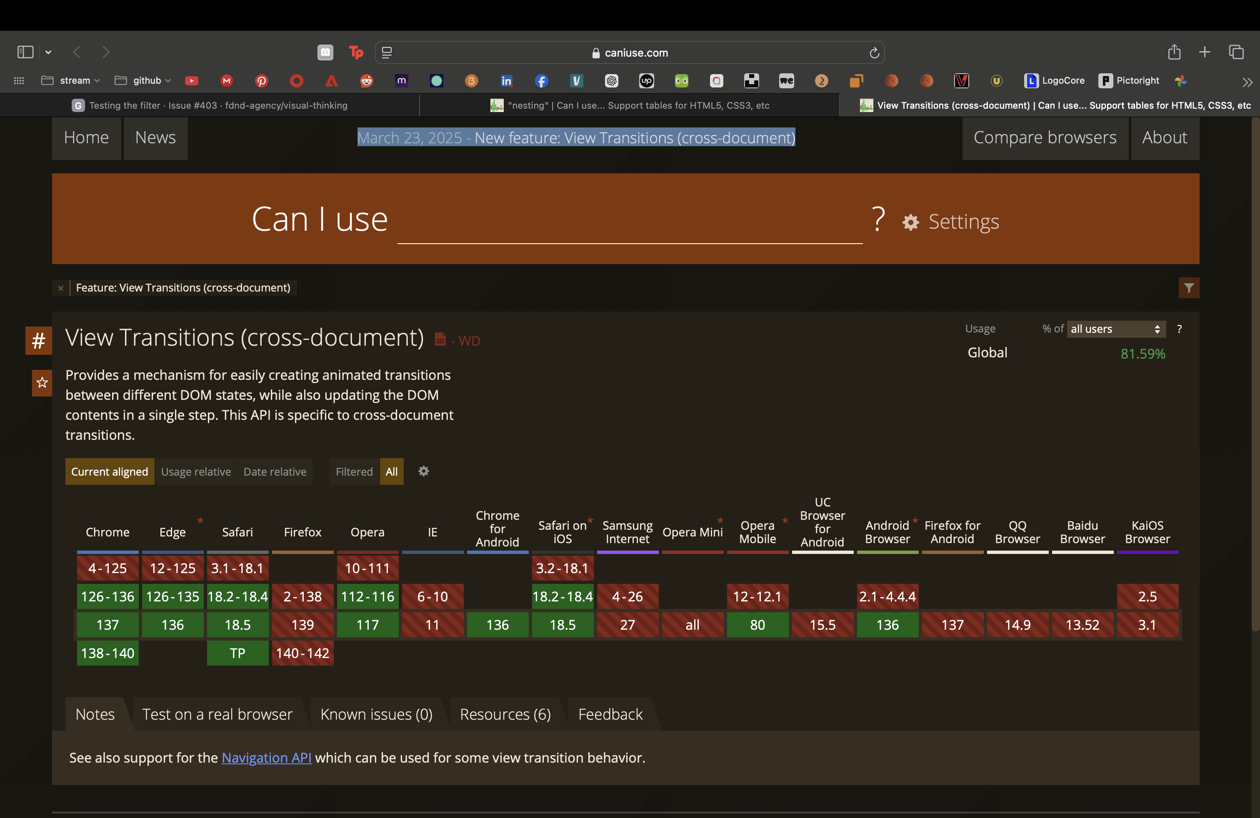Open the Notes tab
Viewport: 1260px width, 818px height.
tap(95, 714)
